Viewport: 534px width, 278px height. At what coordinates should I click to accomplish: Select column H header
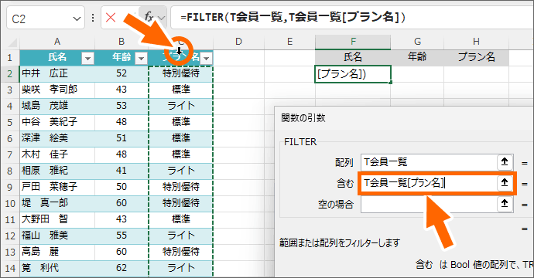(x=476, y=42)
